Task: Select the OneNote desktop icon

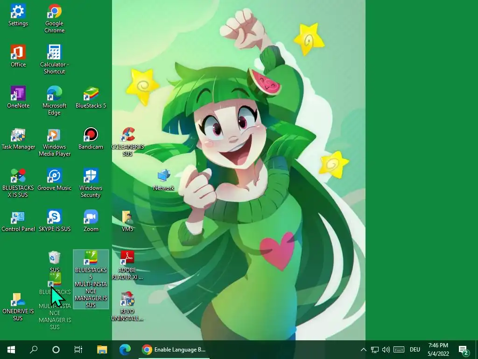Action: coord(18,97)
